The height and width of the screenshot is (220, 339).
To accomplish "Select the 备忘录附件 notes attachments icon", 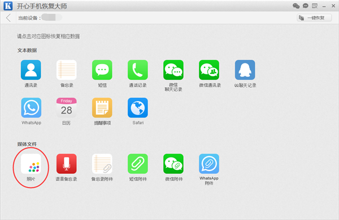I will click(102, 164).
